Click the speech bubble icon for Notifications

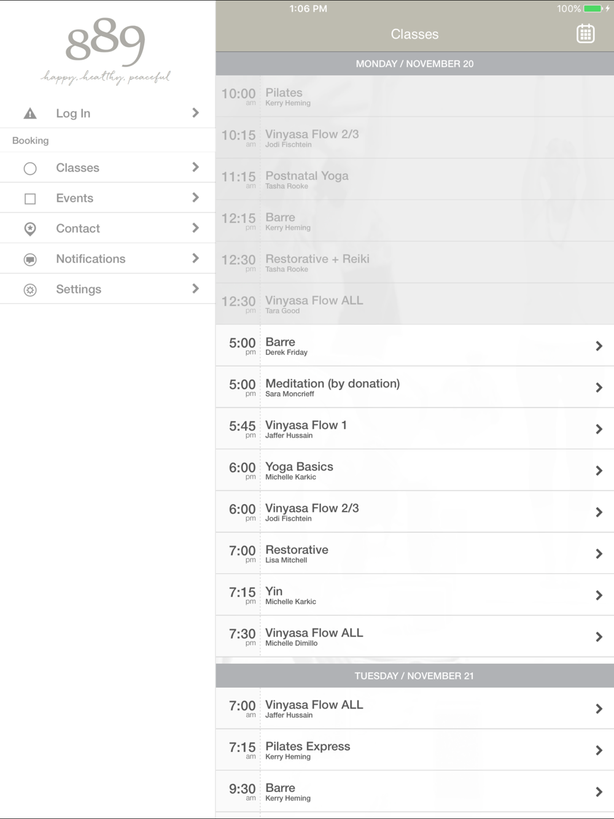coord(30,260)
